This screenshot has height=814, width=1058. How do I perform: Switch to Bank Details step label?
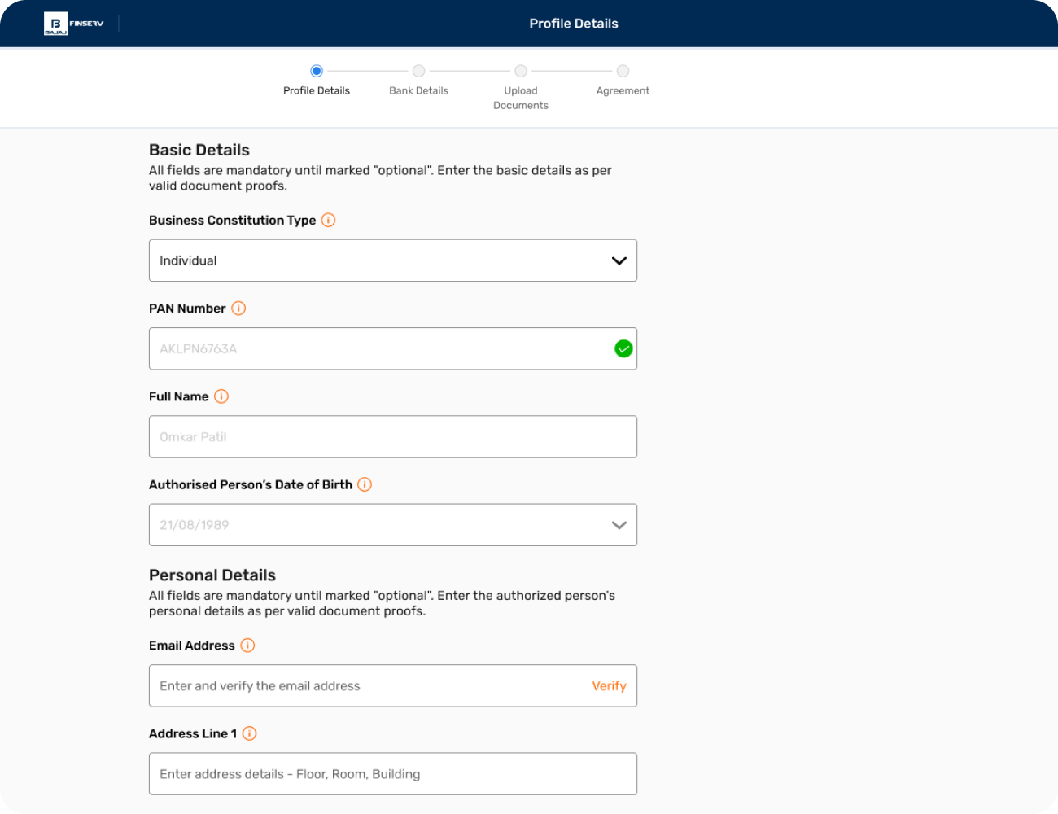point(418,90)
